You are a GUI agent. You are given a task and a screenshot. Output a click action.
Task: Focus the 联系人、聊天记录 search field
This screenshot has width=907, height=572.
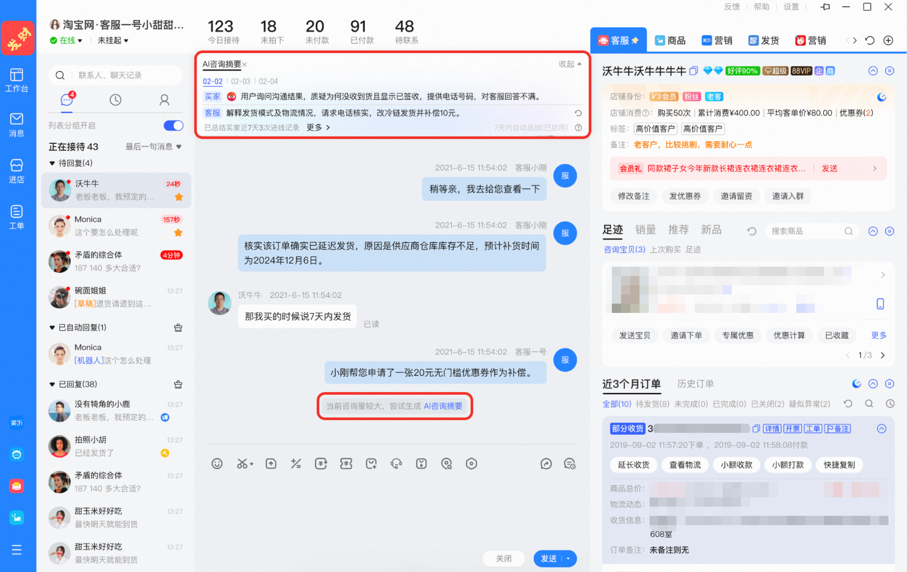tap(115, 75)
